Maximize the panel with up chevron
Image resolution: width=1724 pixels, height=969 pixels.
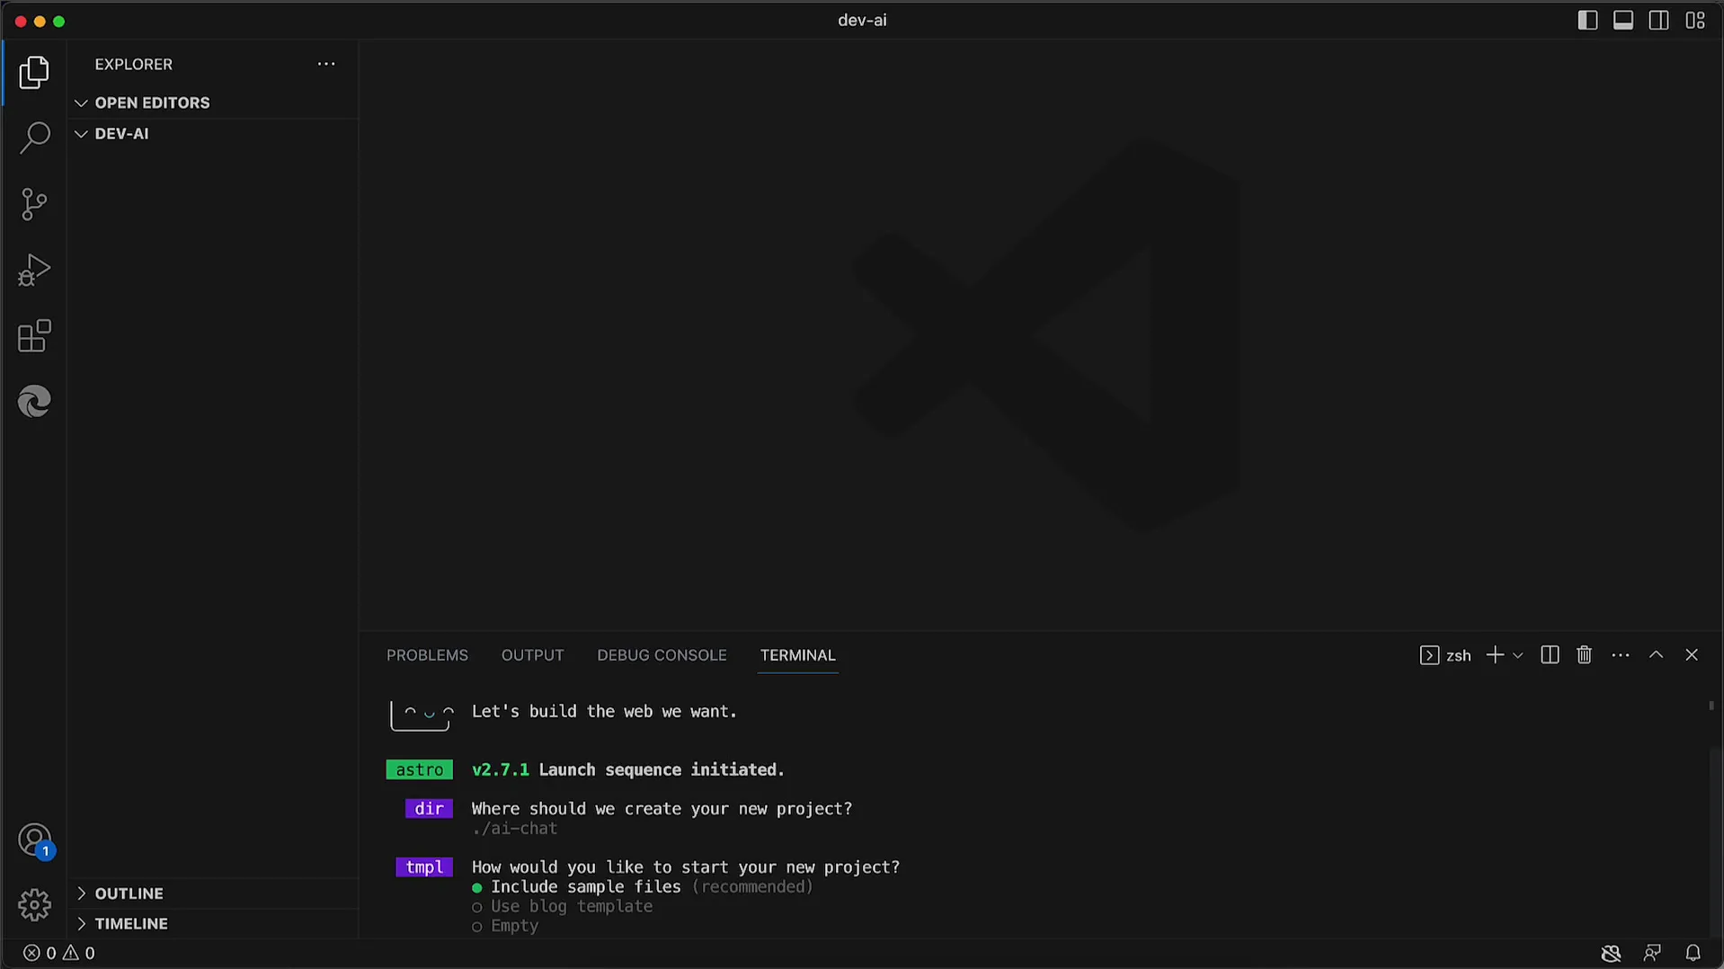click(x=1656, y=654)
